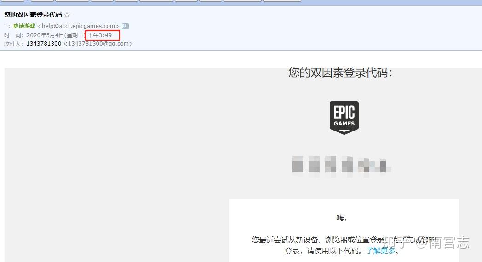Click the recipient address 1343781300@qq.com

pyautogui.click(x=98, y=44)
